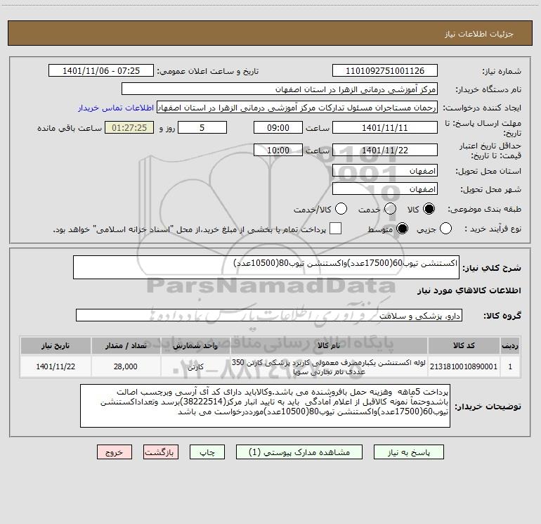Click the نام کالا column header

click(x=329, y=345)
